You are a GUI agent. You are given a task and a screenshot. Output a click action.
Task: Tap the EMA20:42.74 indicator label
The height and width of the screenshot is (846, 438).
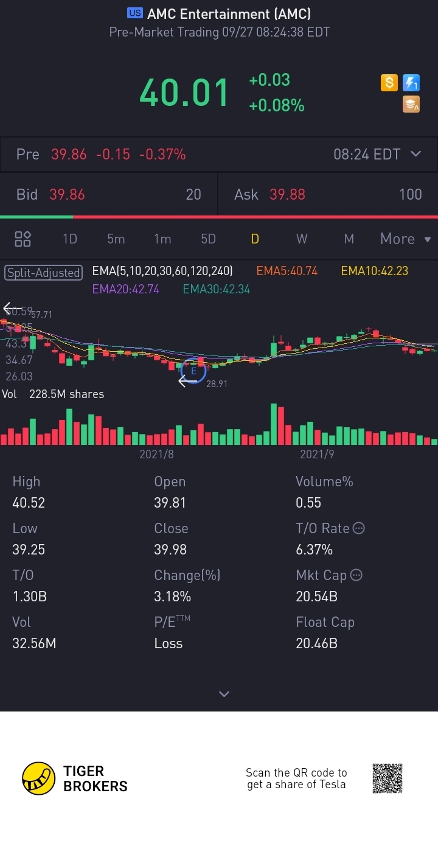pyautogui.click(x=126, y=289)
